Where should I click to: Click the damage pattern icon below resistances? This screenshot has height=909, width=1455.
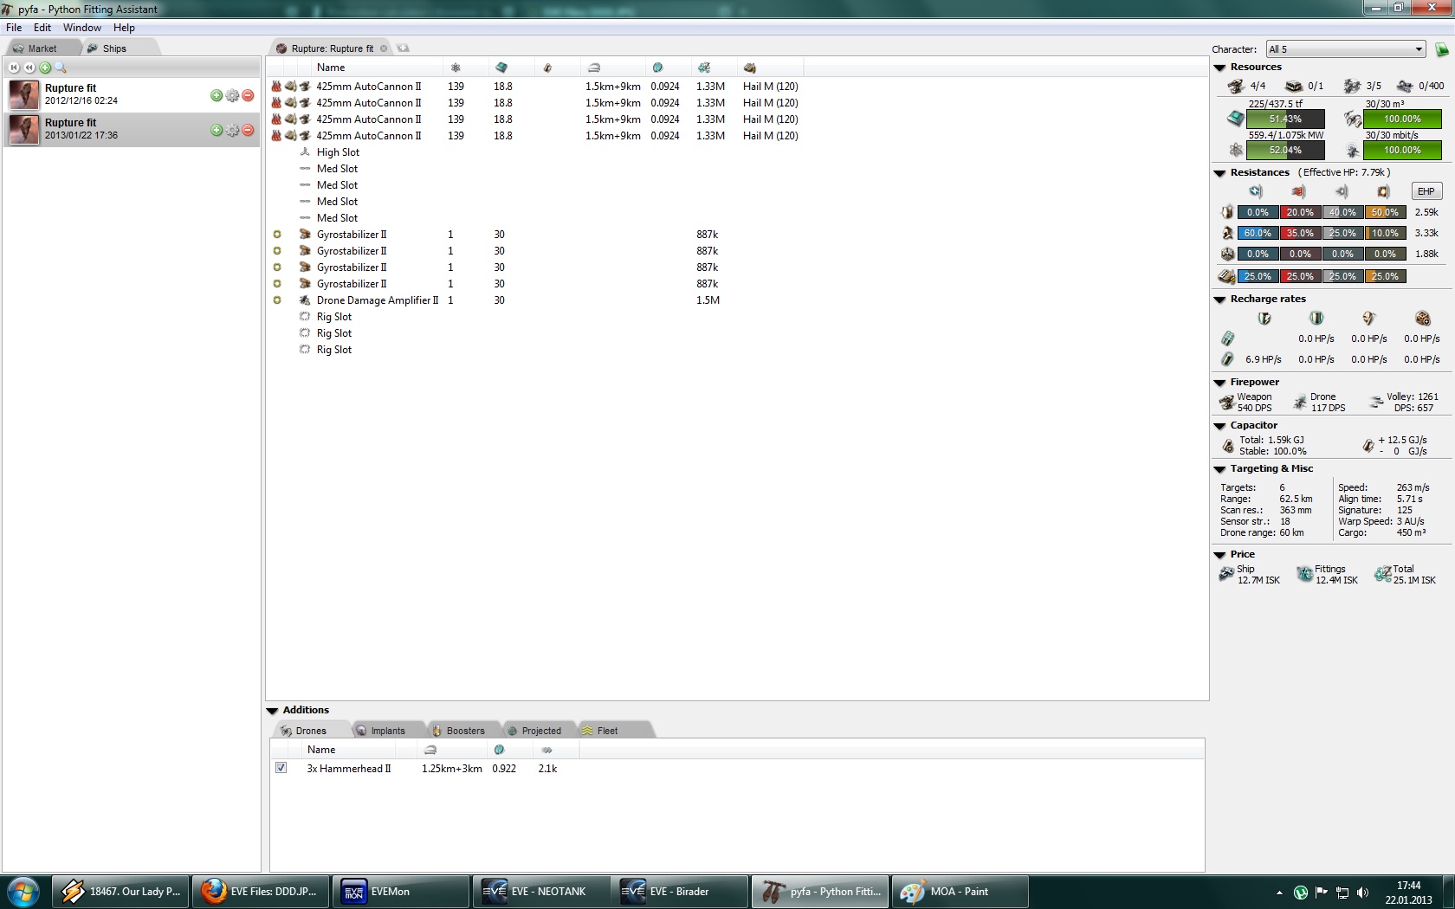point(1227,276)
